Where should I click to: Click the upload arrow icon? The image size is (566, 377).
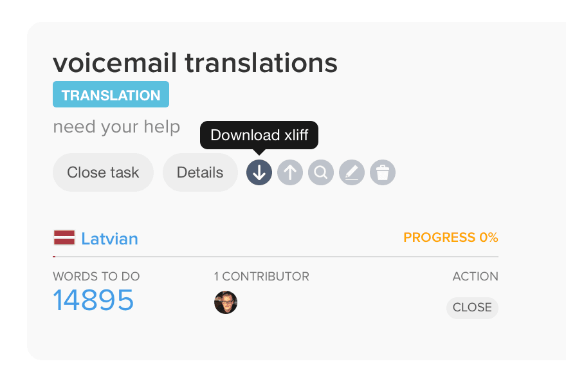tap(290, 172)
